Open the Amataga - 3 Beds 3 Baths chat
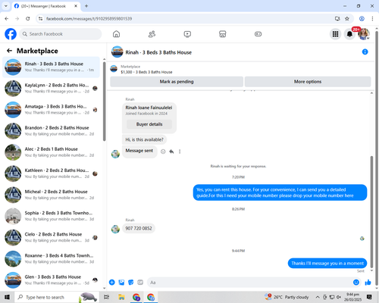 click(51, 110)
